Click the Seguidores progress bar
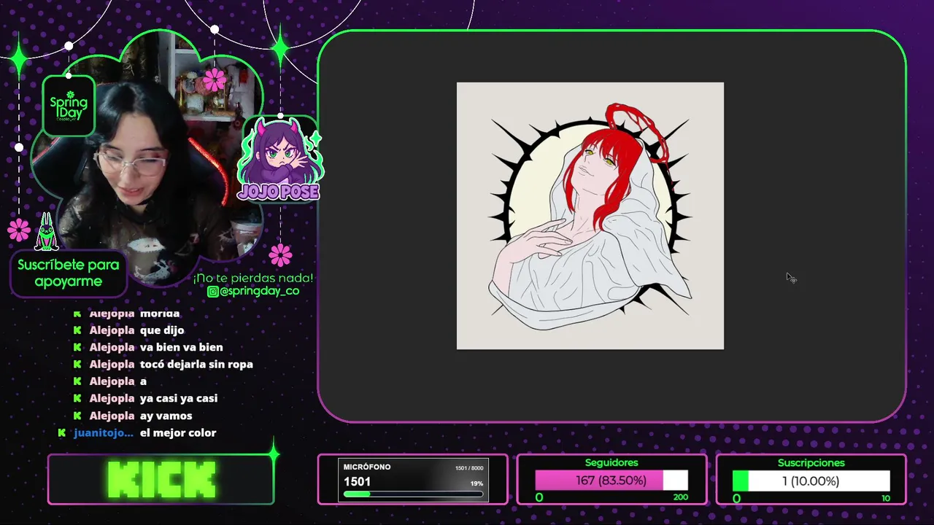The width and height of the screenshot is (934, 525). point(611,481)
